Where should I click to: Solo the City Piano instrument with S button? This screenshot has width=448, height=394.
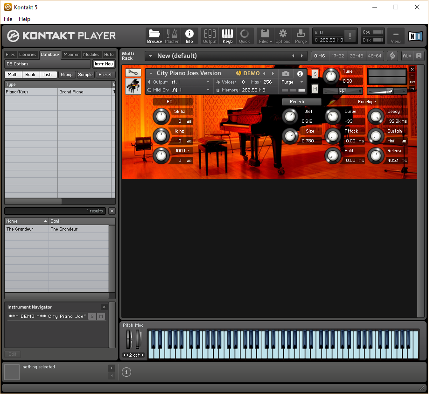click(315, 73)
